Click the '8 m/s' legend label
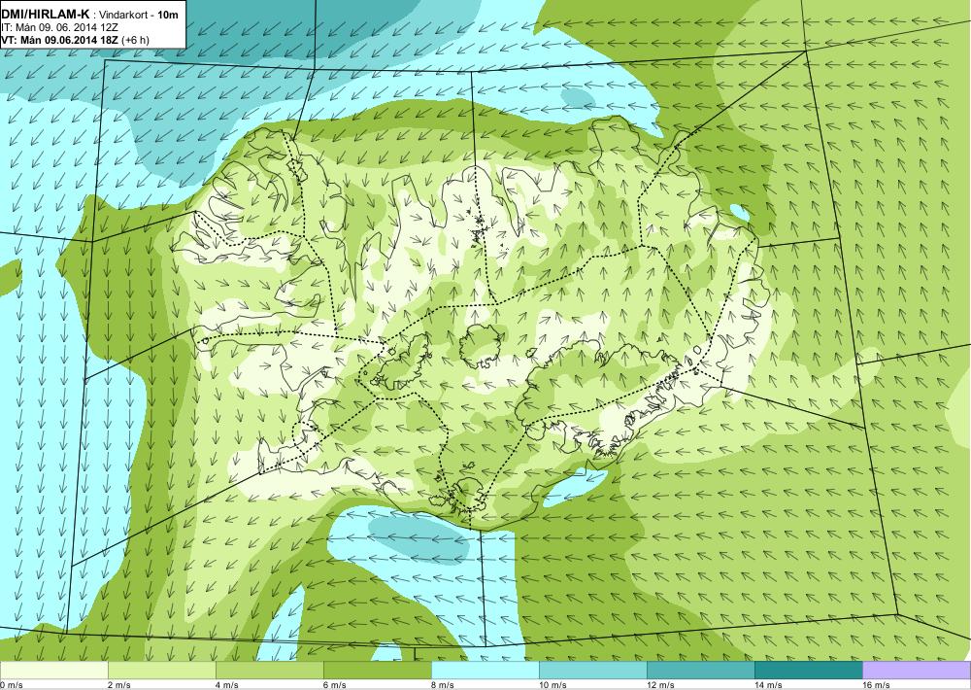 click(x=443, y=684)
